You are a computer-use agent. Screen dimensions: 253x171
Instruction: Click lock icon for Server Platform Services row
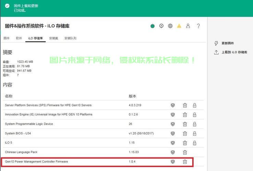[x=194, y=105]
